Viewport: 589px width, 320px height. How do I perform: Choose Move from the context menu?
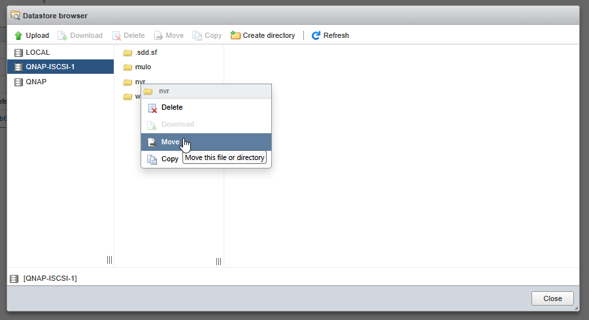point(170,142)
